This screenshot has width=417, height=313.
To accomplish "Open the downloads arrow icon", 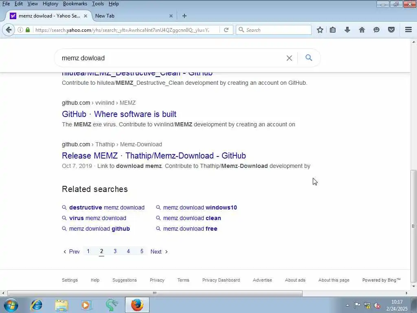I will coord(347,30).
